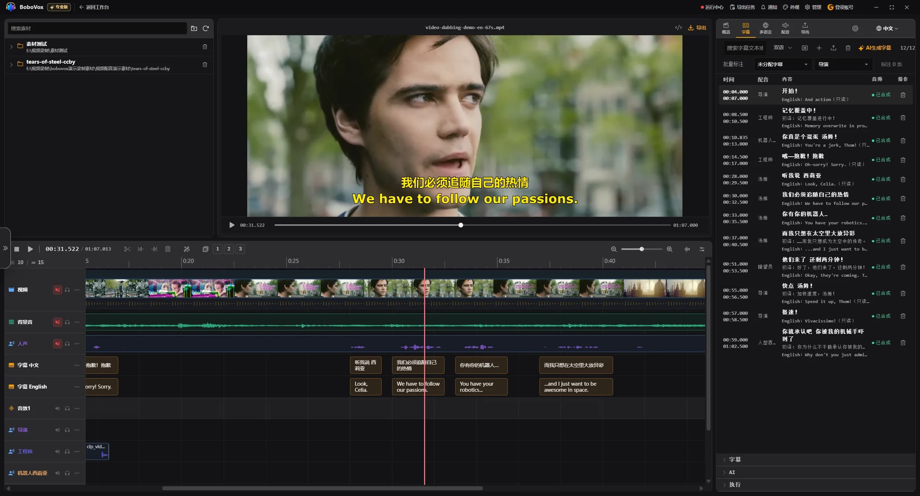Open the 双语 display mode dropdown

[782, 48]
